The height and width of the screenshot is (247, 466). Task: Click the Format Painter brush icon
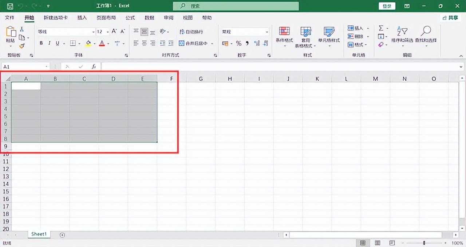pyautogui.click(x=22, y=46)
